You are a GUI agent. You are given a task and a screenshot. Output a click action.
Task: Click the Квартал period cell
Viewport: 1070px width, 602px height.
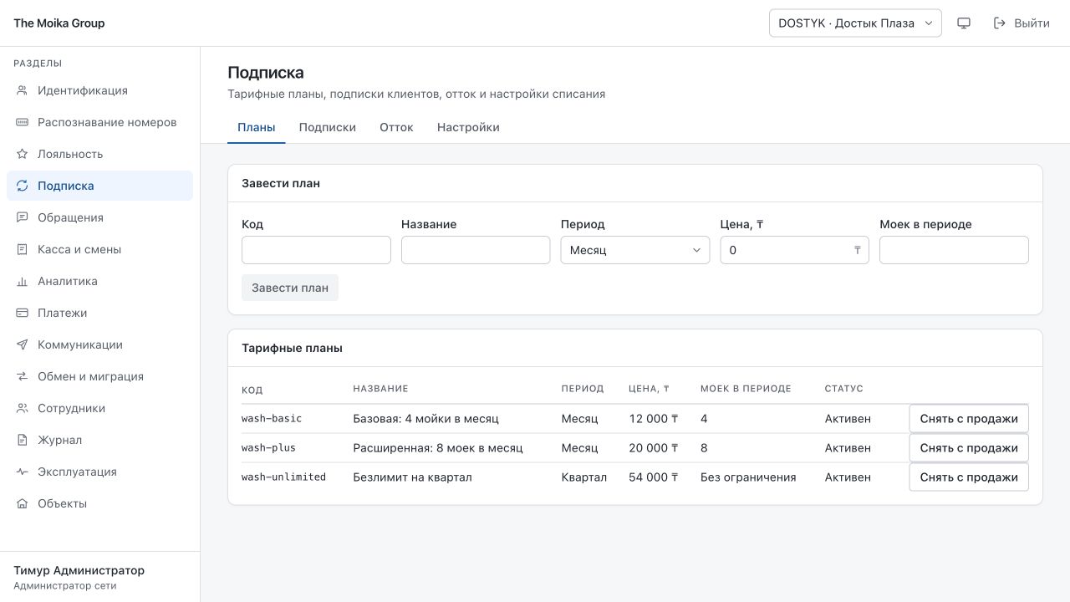(x=584, y=477)
